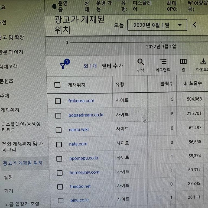Click the 사이트 type cell for namu.wiki
Image resolution: width=208 pixels, height=208 pixels.
[x=122, y=129]
